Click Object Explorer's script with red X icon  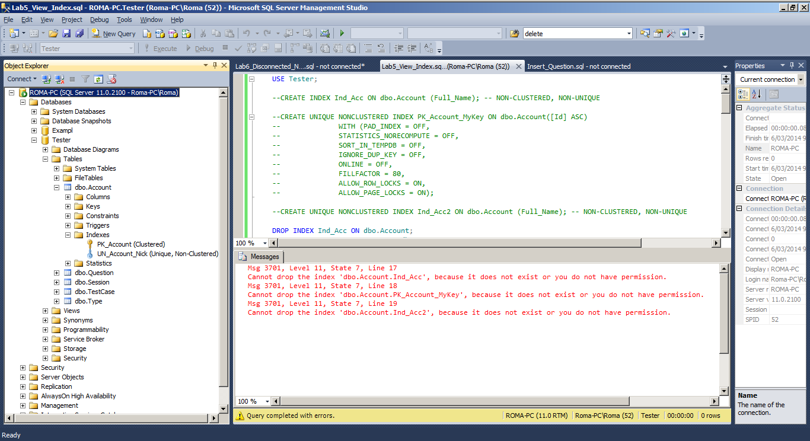pyautogui.click(x=111, y=79)
